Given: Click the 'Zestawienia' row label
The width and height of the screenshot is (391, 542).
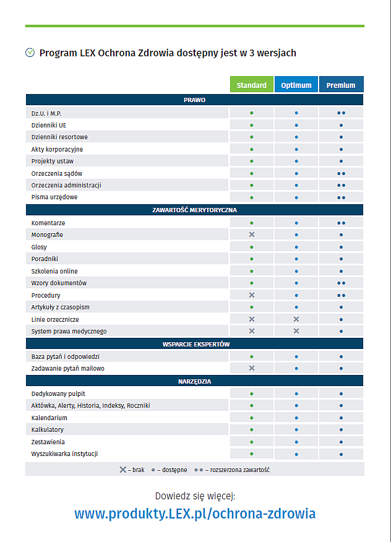Looking at the screenshot, I should [x=48, y=442].
